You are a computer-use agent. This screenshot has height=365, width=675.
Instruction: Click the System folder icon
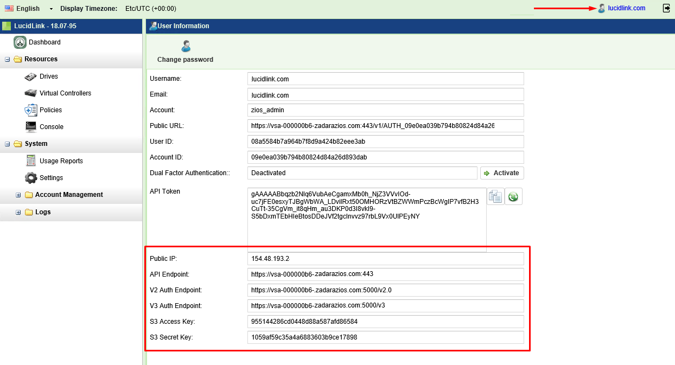pyautogui.click(x=18, y=144)
